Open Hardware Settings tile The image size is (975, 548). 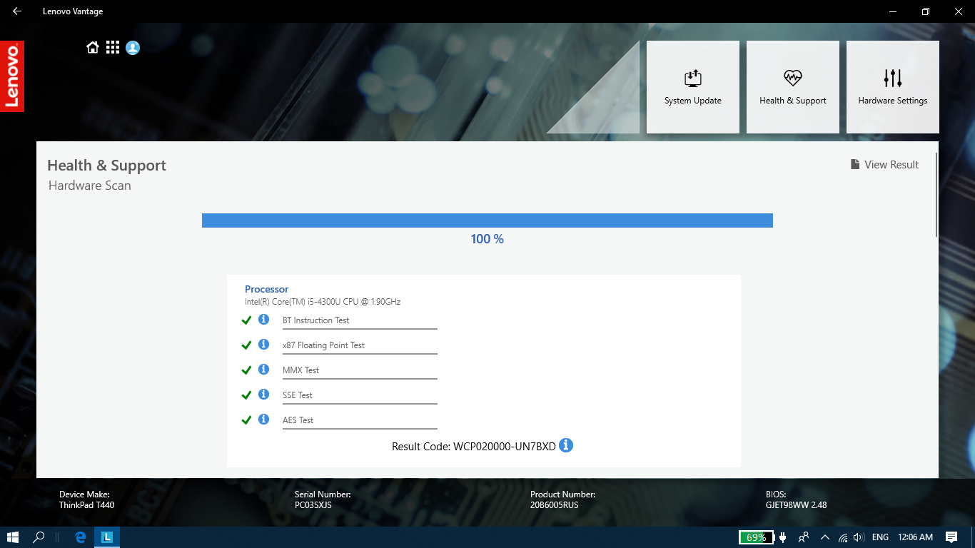tap(892, 87)
